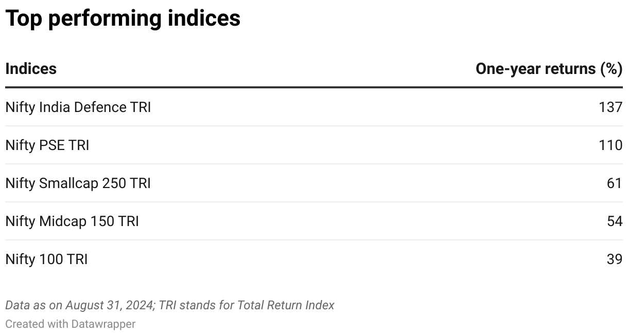Click the 39 return value

click(x=614, y=259)
